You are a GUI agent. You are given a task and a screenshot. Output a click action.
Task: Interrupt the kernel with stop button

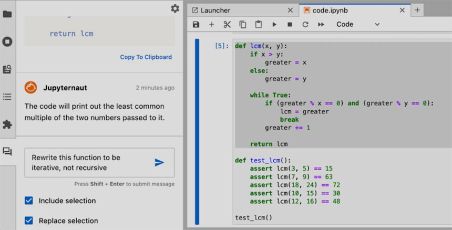click(x=290, y=24)
